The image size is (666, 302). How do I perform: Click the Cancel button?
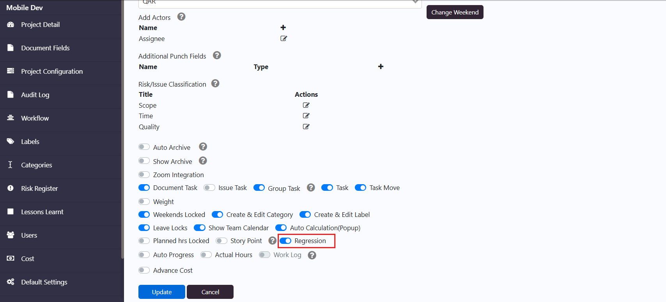[210, 292]
